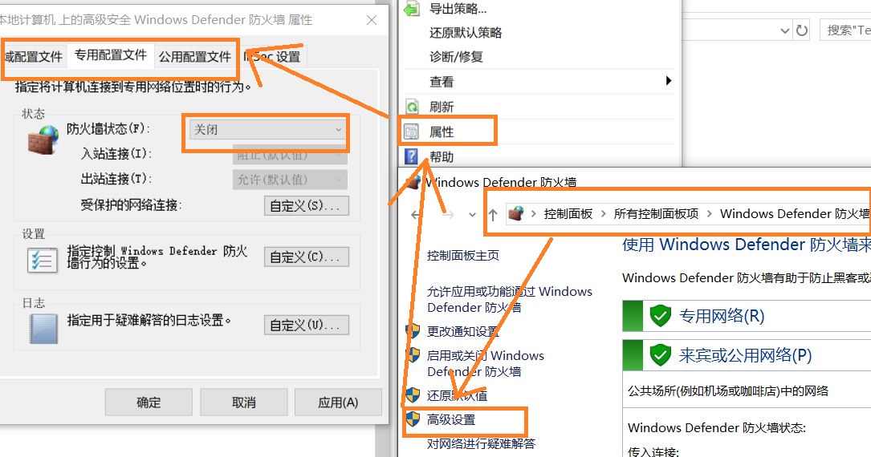Open recent locations dropdown chevron
This screenshot has width=871, height=457.
tap(472, 215)
